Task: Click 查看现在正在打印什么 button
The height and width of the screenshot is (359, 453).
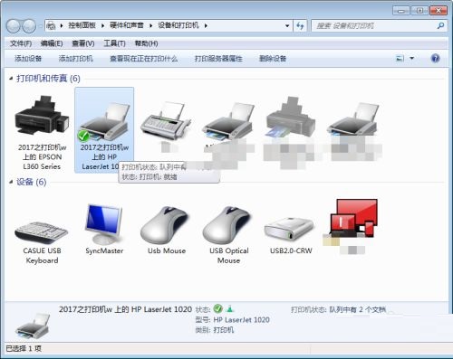Action: click(144, 58)
